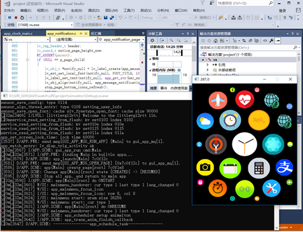This screenshot has height=232, width=303.
Task: Select the 内存使用率 tab in diagnostic tools
Action: (179, 88)
